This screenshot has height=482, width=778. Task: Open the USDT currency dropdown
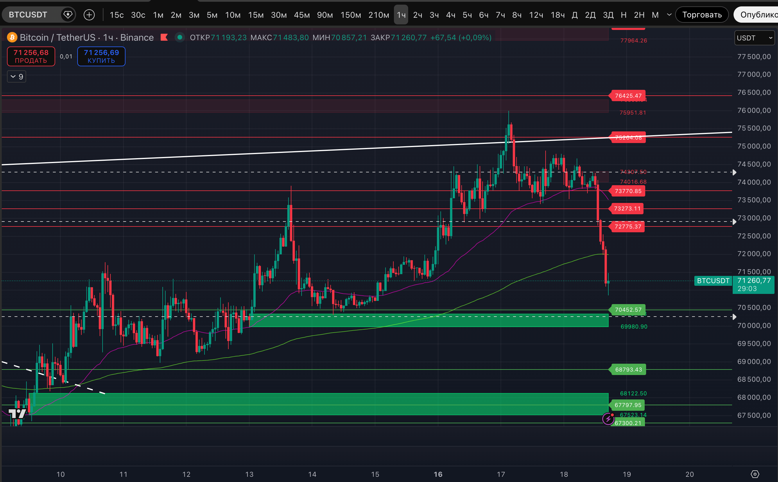[x=754, y=38]
